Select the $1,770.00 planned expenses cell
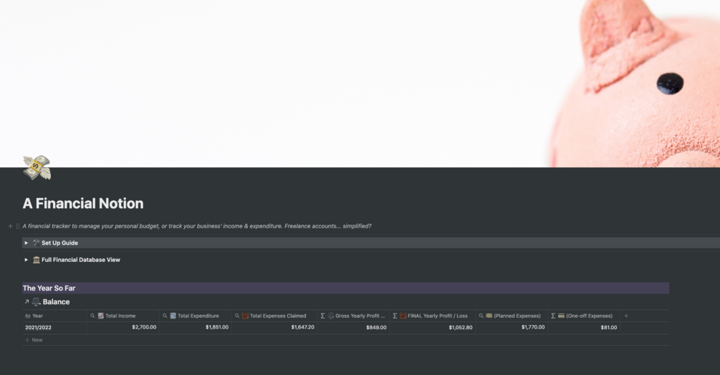This screenshot has width=720, height=375. (x=511, y=327)
